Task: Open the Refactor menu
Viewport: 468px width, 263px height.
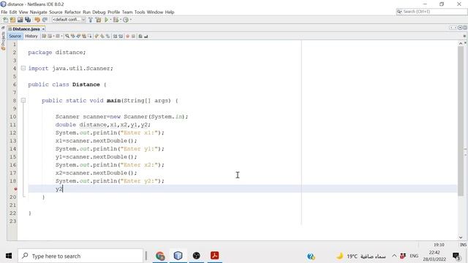Action: [x=72, y=12]
